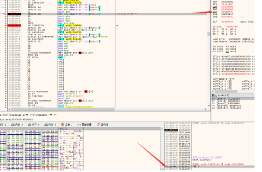Image resolution: width=262 pixels, height=172 pixels.
Task: Open the 局部变量 tab
Action: tap(85, 124)
